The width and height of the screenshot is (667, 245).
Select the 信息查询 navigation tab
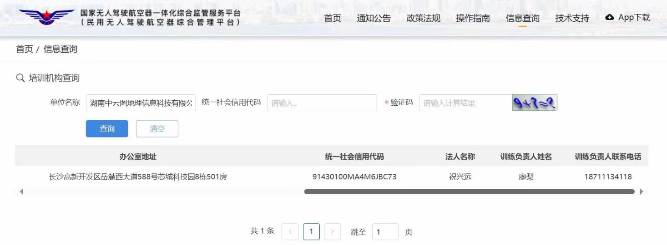(x=522, y=18)
